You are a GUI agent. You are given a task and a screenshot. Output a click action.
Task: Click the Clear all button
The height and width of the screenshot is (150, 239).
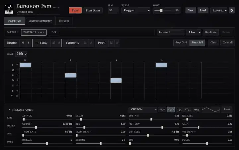(228, 43)
